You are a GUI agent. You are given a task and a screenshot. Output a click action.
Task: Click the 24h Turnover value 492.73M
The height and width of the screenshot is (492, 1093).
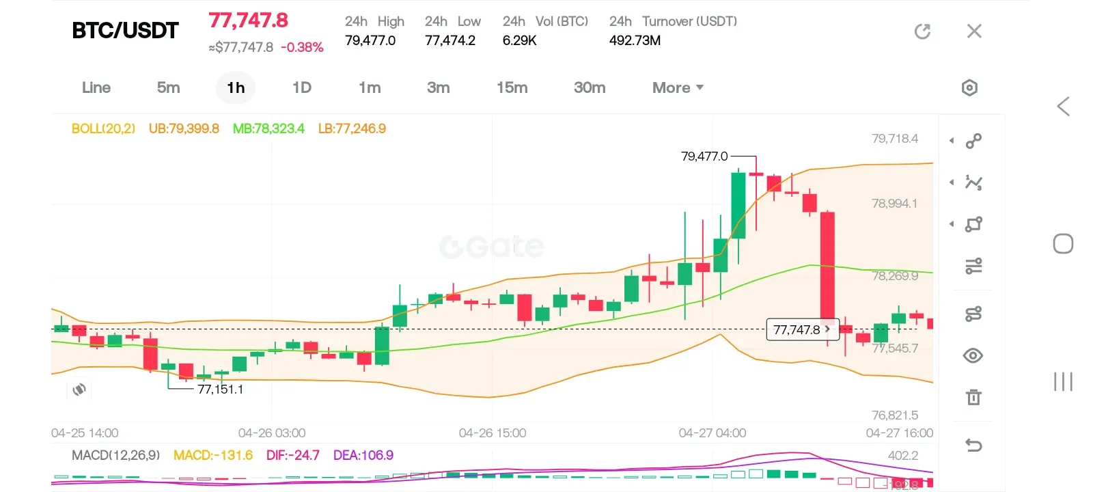[x=635, y=40]
